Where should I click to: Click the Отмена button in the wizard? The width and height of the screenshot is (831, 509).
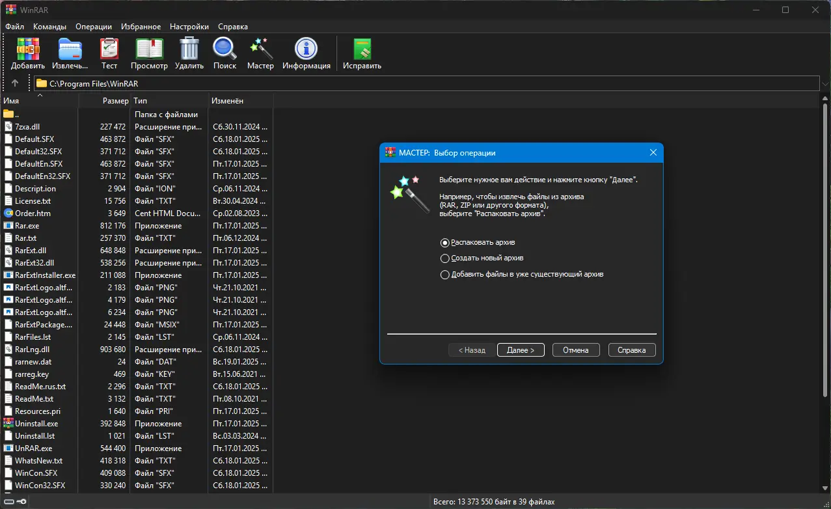point(576,350)
